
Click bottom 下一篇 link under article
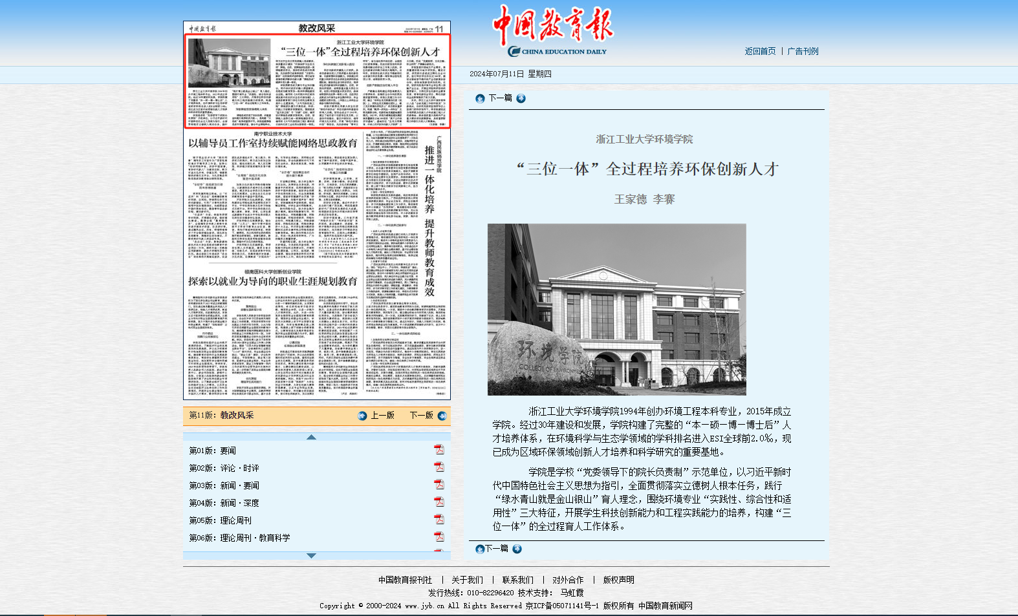[x=496, y=549]
